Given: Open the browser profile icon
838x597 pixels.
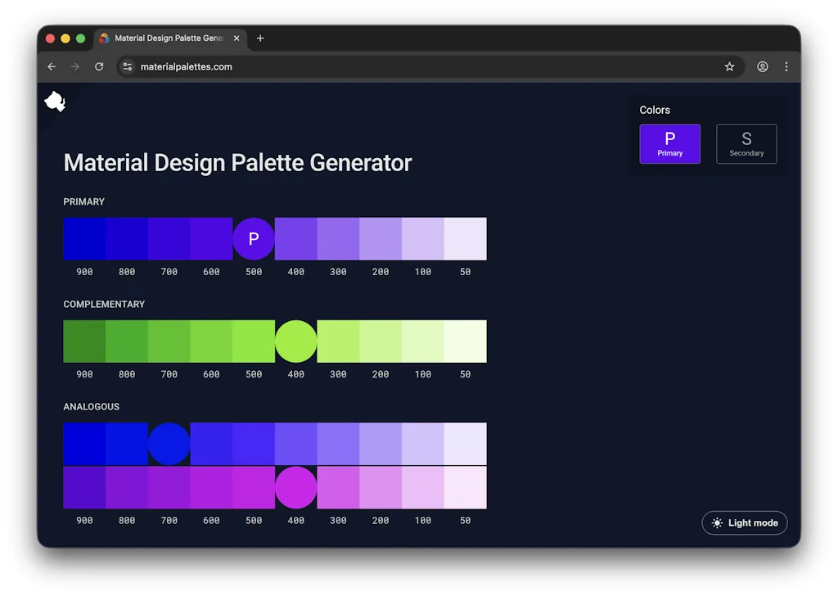Looking at the screenshot, I should click(762, 66).
